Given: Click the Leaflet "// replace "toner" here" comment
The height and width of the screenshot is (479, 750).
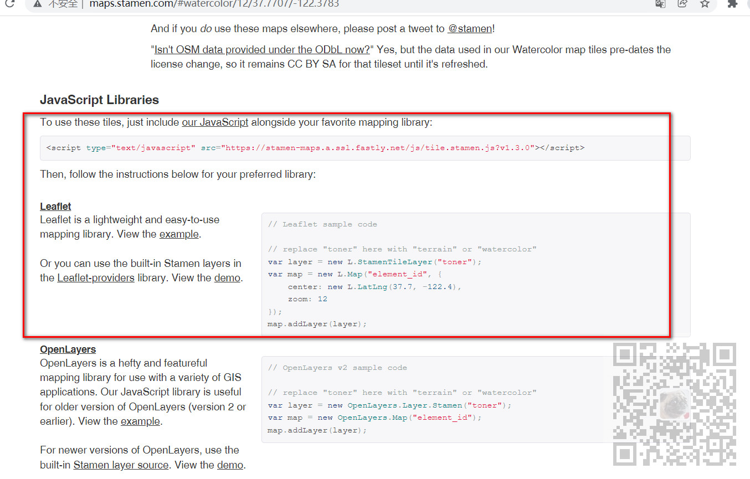Looking at the screenshot, I should tap(402, 249).
